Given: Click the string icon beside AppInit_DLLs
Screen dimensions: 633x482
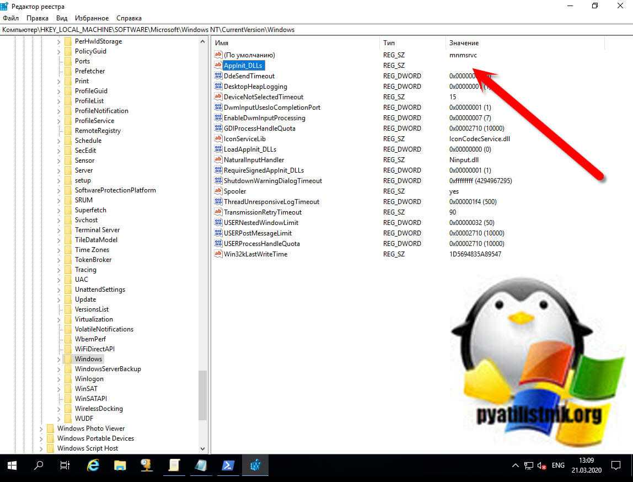Looking at the screenshot, I should point(218,66).
